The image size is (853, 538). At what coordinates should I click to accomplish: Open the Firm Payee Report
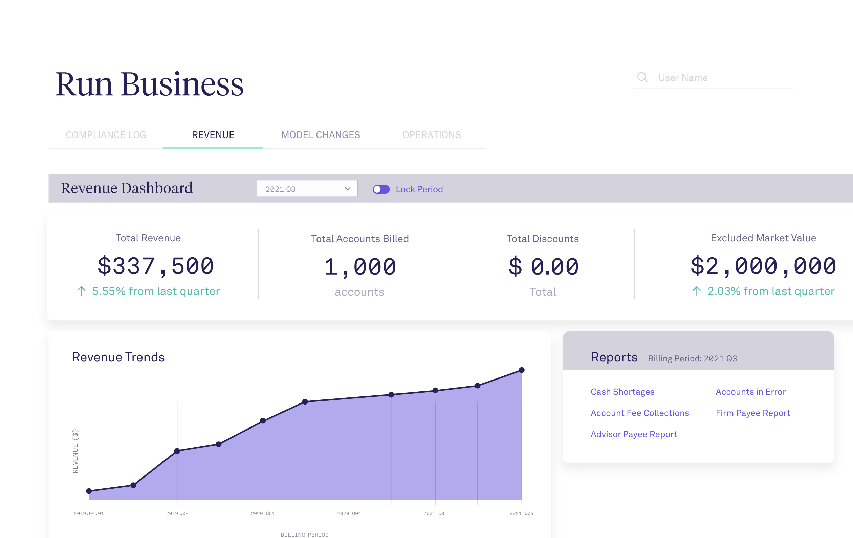753,413
